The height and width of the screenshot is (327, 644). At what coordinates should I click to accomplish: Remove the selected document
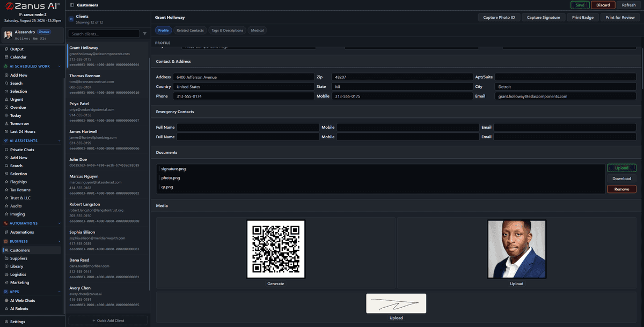point(621,189)
